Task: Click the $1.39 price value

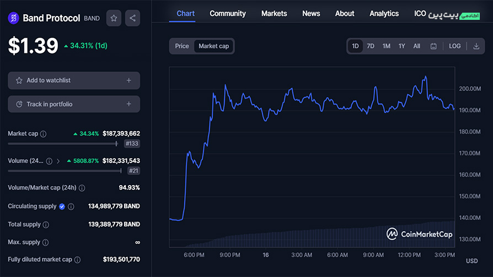Action: click(x=33, y=46)
